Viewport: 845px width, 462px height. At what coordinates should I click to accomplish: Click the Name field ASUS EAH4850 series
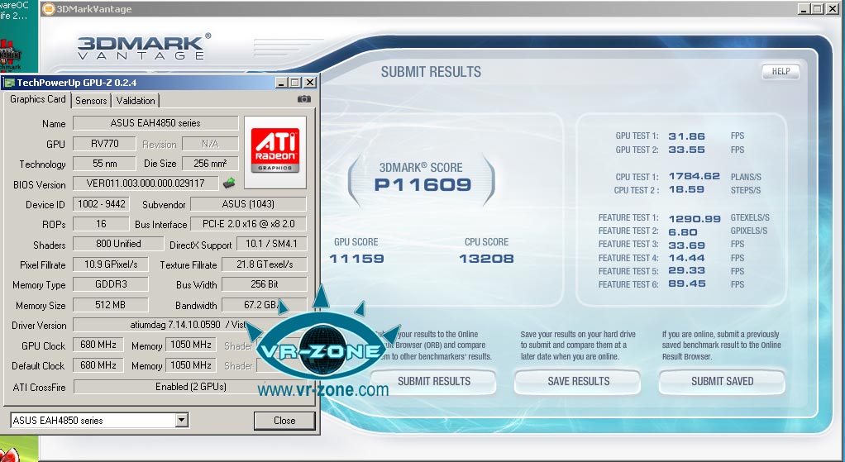click(x=155, y=123)
